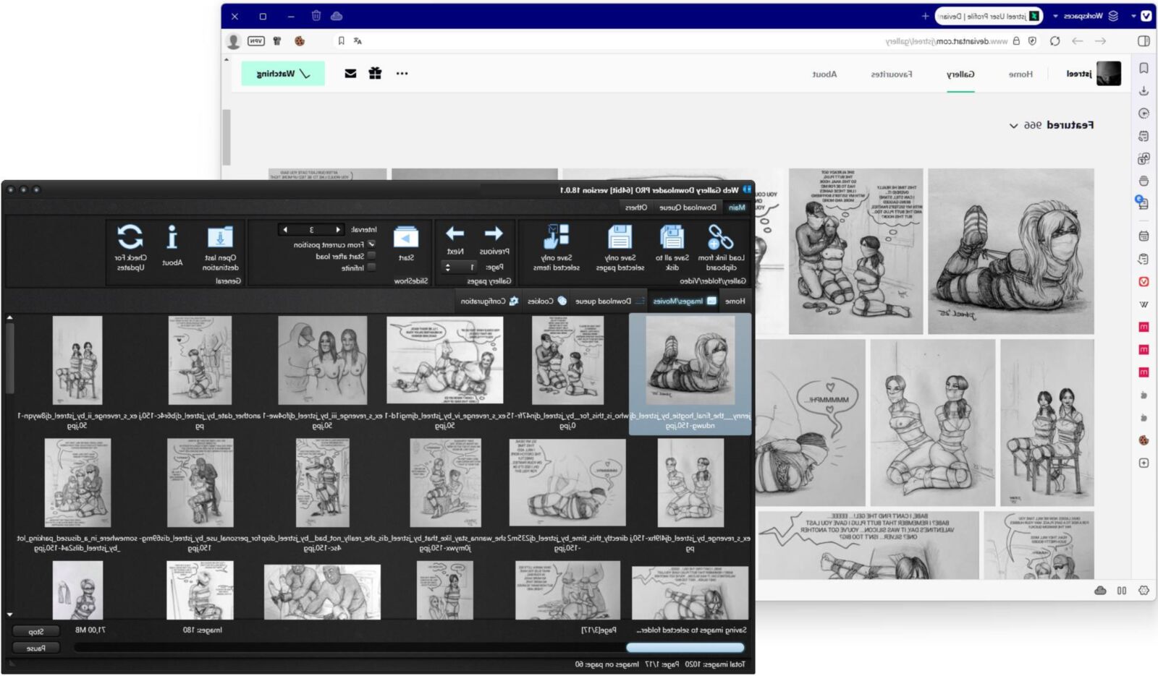Open the Bookmarks panel in browser sidebar

pyautogui.click(x=1144, y=68)
